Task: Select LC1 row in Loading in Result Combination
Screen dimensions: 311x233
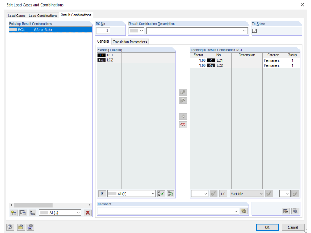Action: point(245,60)
